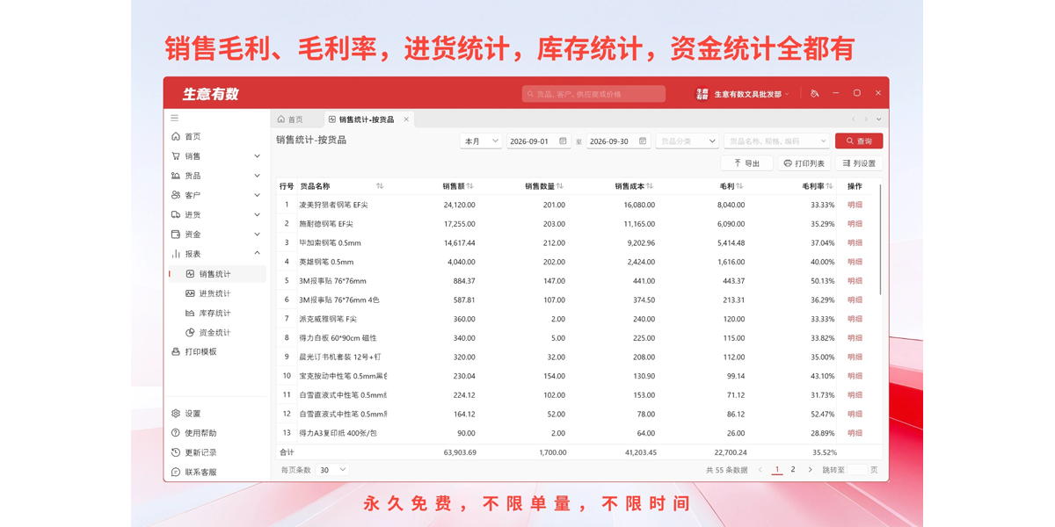Click the red 查询 button
Screen dimensions: 1055x527
tap(859, 141)
